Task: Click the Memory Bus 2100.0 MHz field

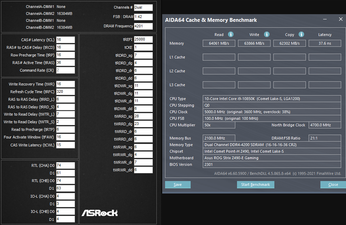Action: pos(219,138)
